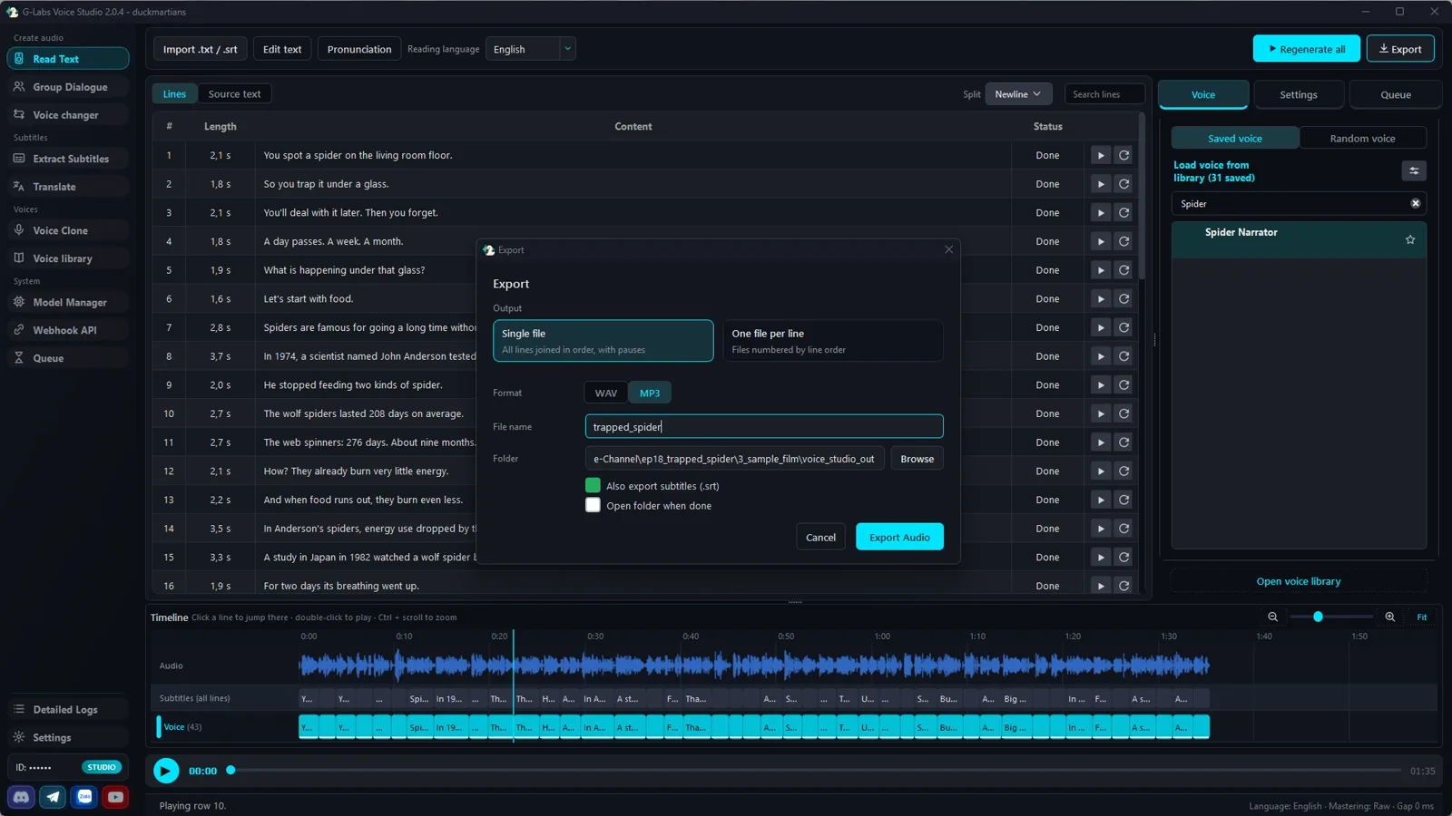Play line 7 audio preview
This screenshot has height=816, width=1452.
click(x=1100, y=327)
